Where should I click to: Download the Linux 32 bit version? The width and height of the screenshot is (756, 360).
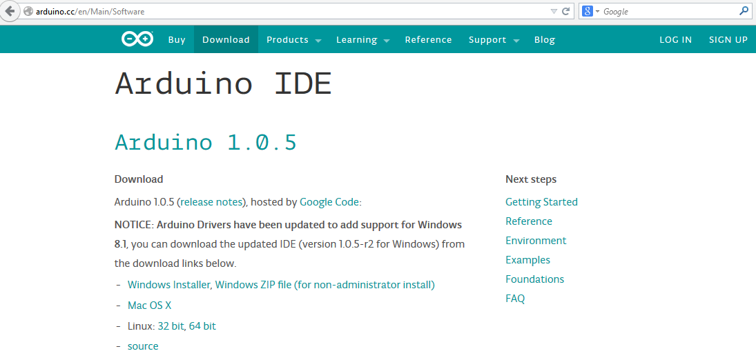point(171,326)
